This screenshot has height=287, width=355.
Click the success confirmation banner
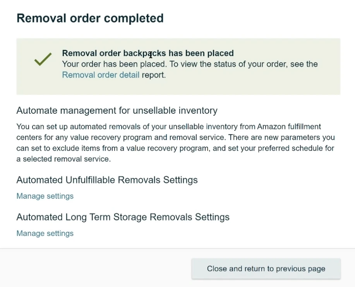click(178, 66)
